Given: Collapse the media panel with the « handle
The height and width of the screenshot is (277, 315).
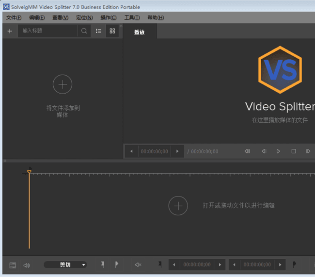Looking at the screenshot, I should click(x=121, y=26).
